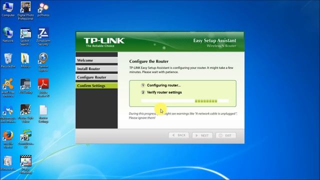Launch avast! Free Antivirus shortcut
This screenshot has width=320, height=180.
(x=8, y=88)
